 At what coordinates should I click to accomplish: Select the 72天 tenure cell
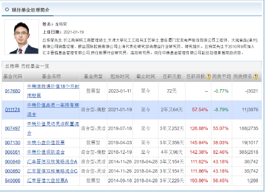(x=172, y=91)
